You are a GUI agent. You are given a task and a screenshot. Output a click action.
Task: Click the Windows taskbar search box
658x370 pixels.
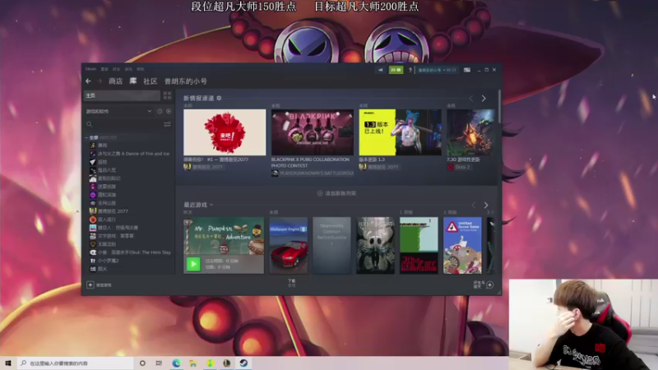point(76,363)
